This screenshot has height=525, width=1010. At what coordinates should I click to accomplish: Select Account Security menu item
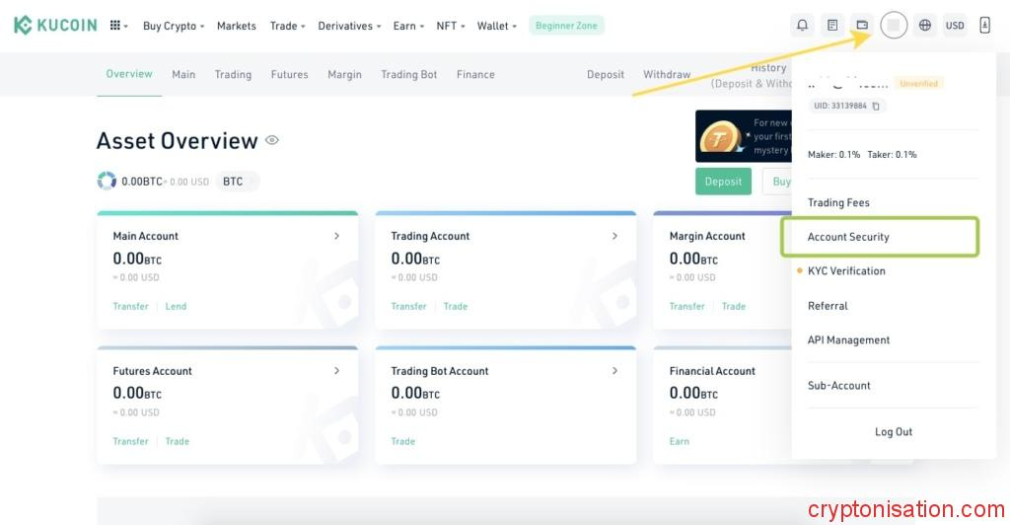coord(848,237)
